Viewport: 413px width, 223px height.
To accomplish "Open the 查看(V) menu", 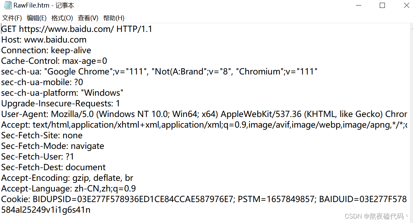I will click(88, 18).
